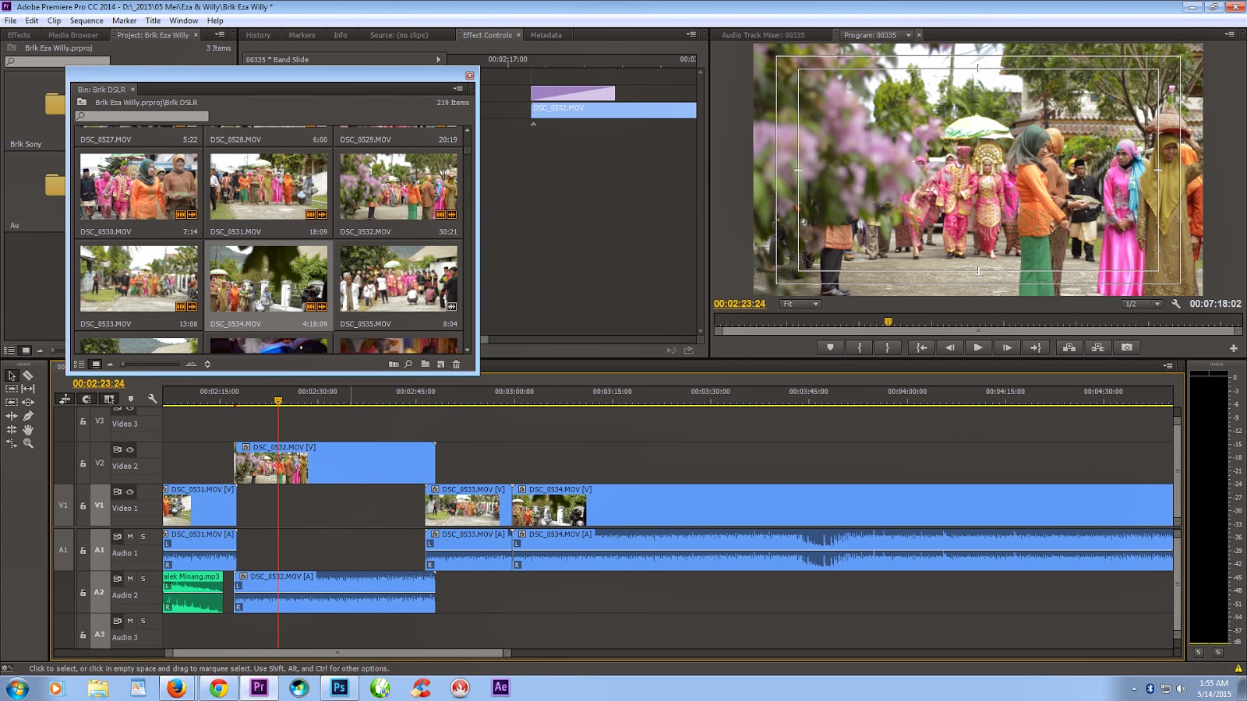
Task: Open Effect Controls panel menu
Action: coord(691,34)
